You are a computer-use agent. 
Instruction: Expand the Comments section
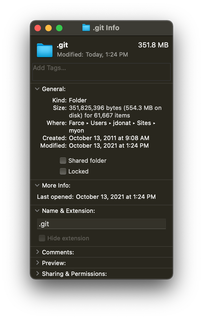pyautogui.click(x=38, y=252)
